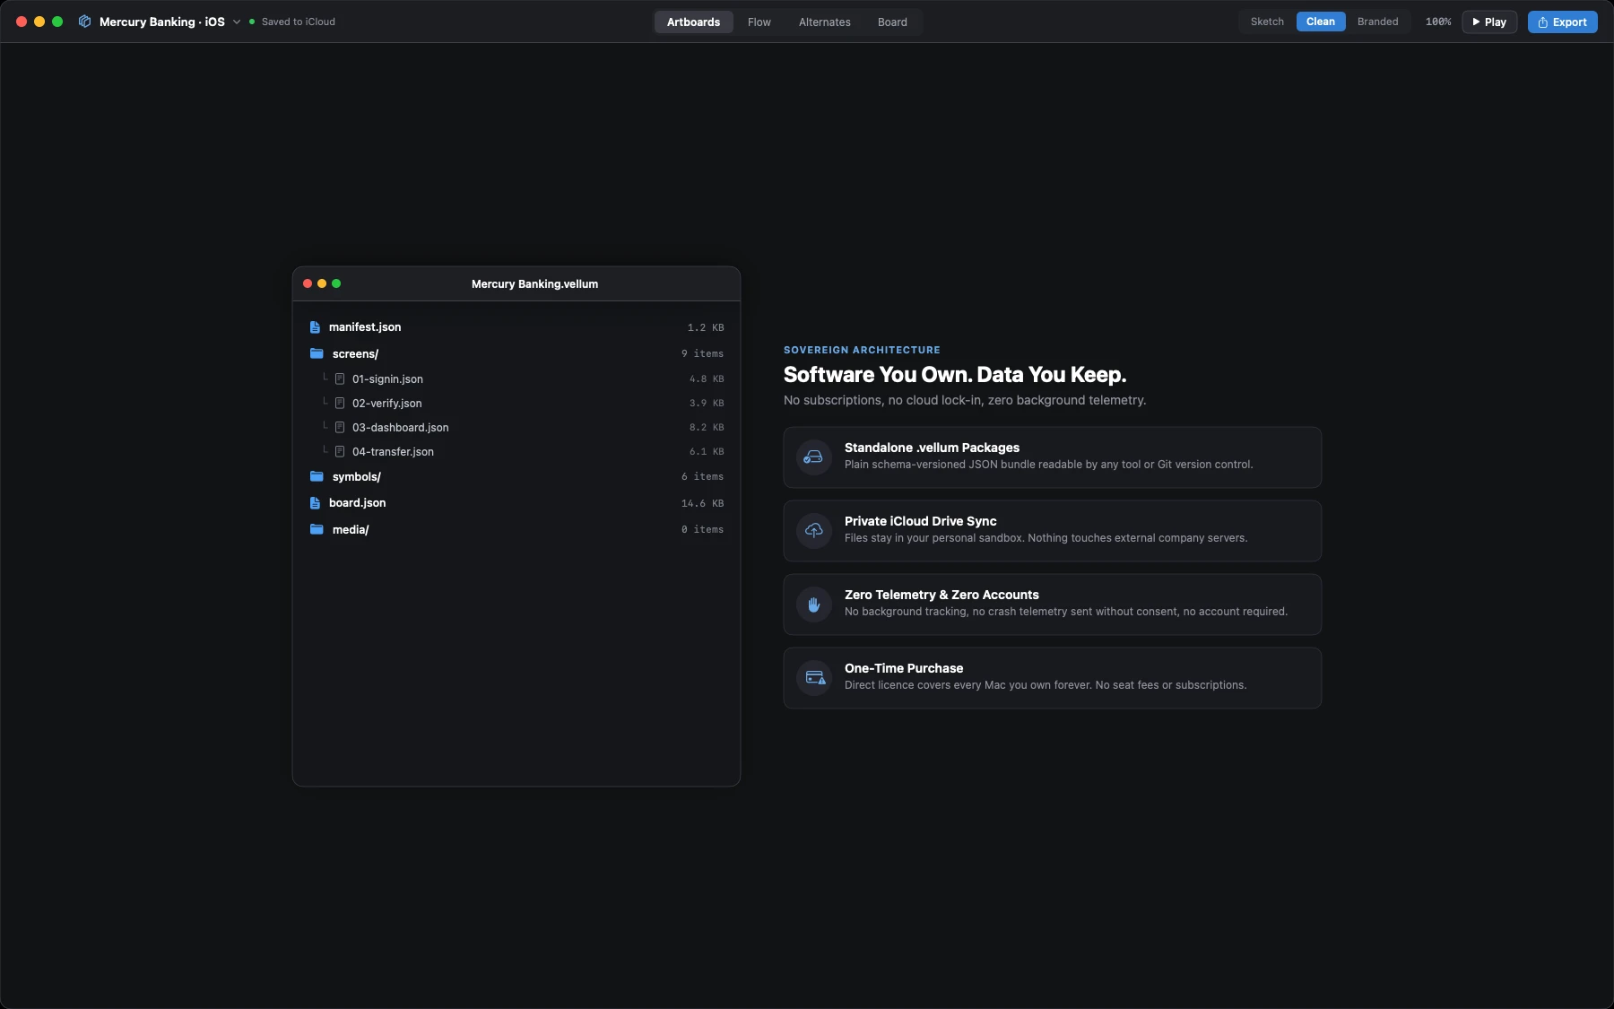Close the Mercury Banking.vellum package window
Image resolution: width=1614 pixels, height=1009 pixels.
[x=308, y=283]
